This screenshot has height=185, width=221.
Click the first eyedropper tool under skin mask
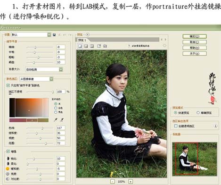pyautogui.click(x=56, y=120)
